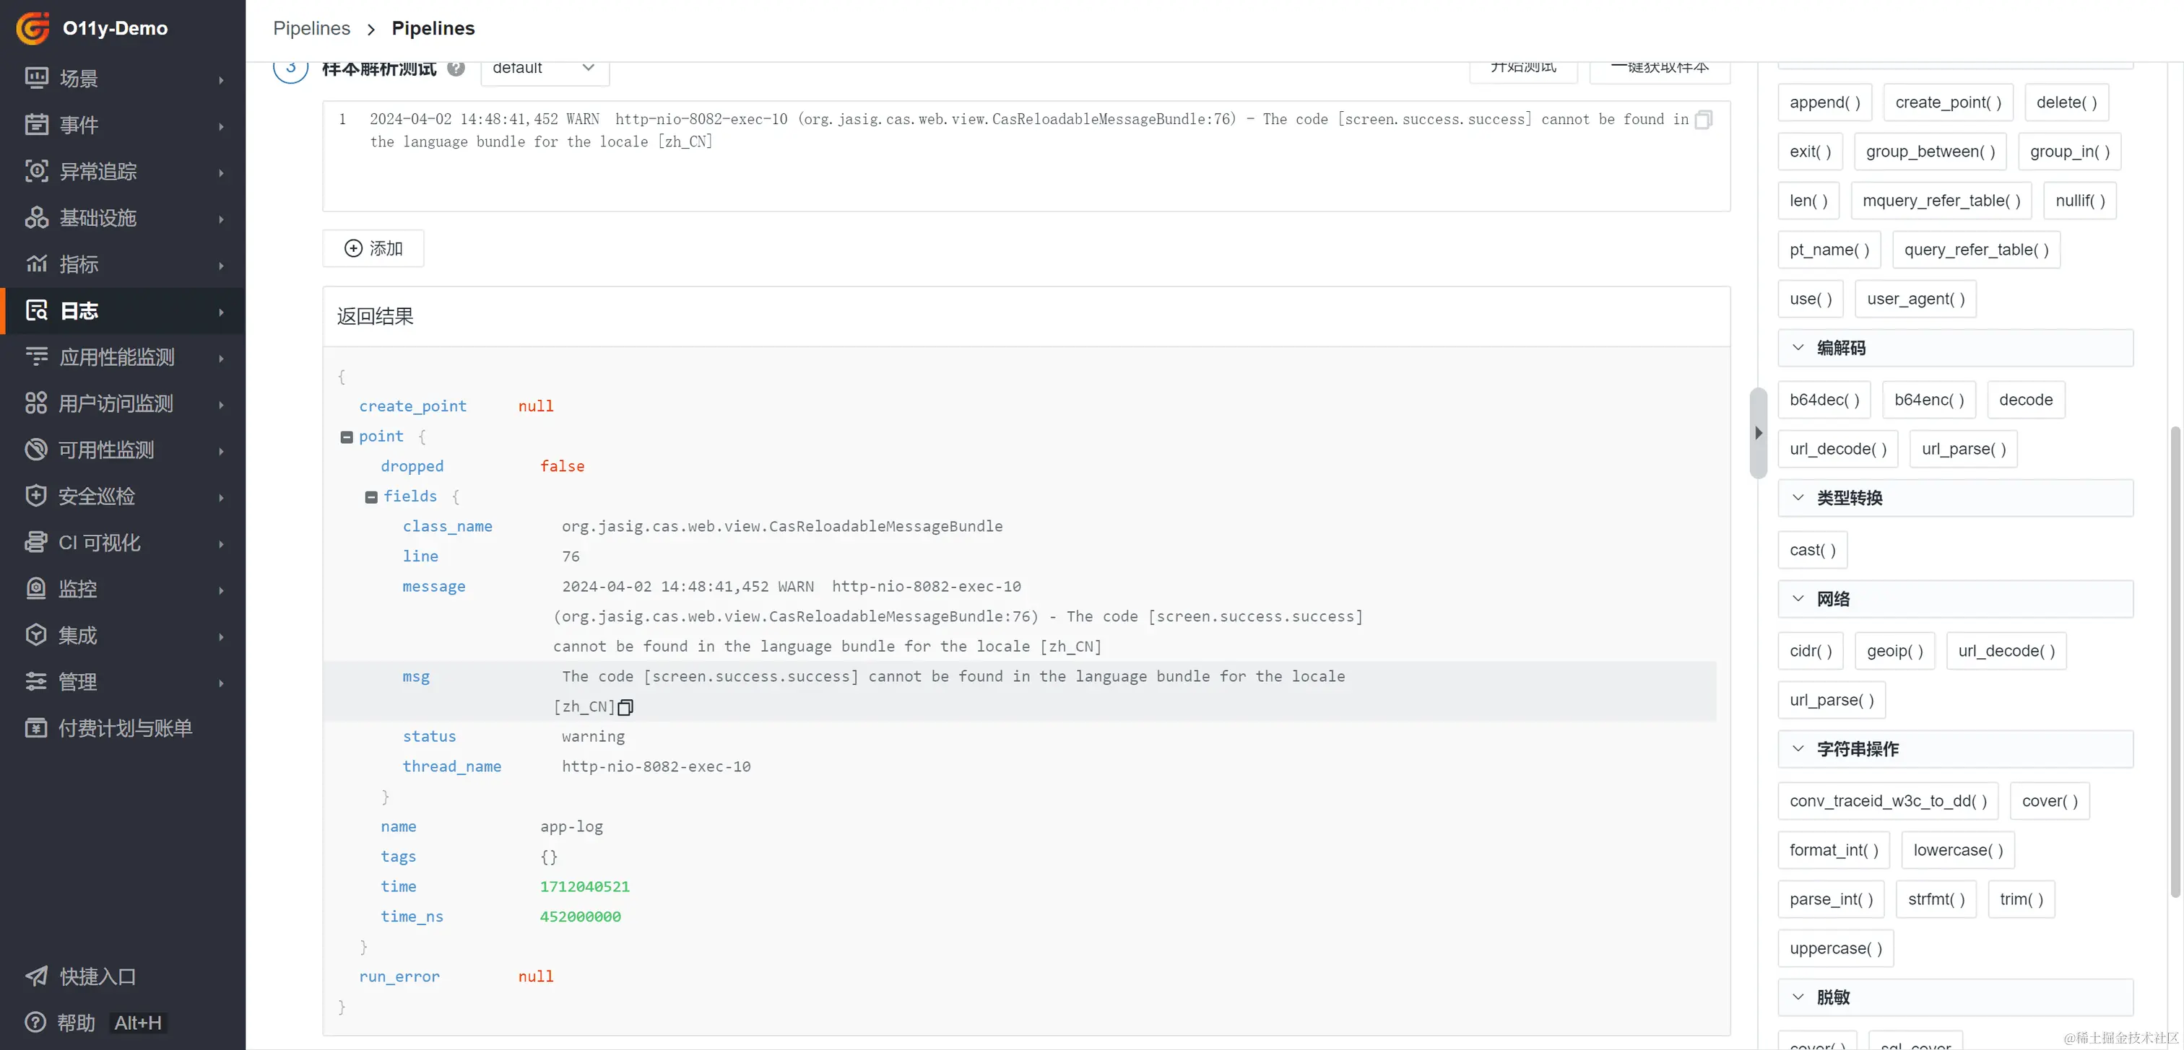
Task: Open 基础设施 in the sidebar
Action: click(97, 218)
